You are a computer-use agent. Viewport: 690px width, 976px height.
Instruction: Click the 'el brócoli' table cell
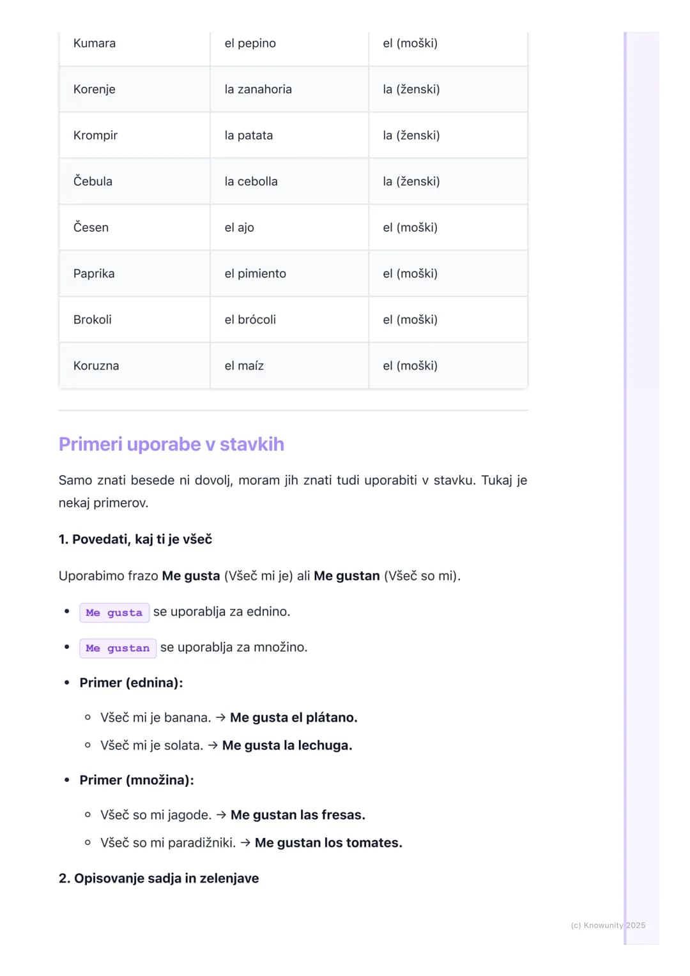pyautogui.click(x=289, y=319)
